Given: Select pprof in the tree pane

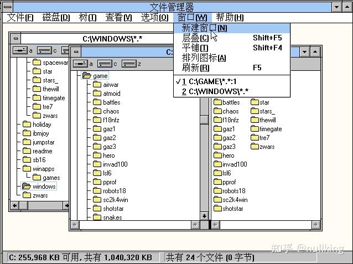Looking at the screenshot, I should tap(110, 182).
